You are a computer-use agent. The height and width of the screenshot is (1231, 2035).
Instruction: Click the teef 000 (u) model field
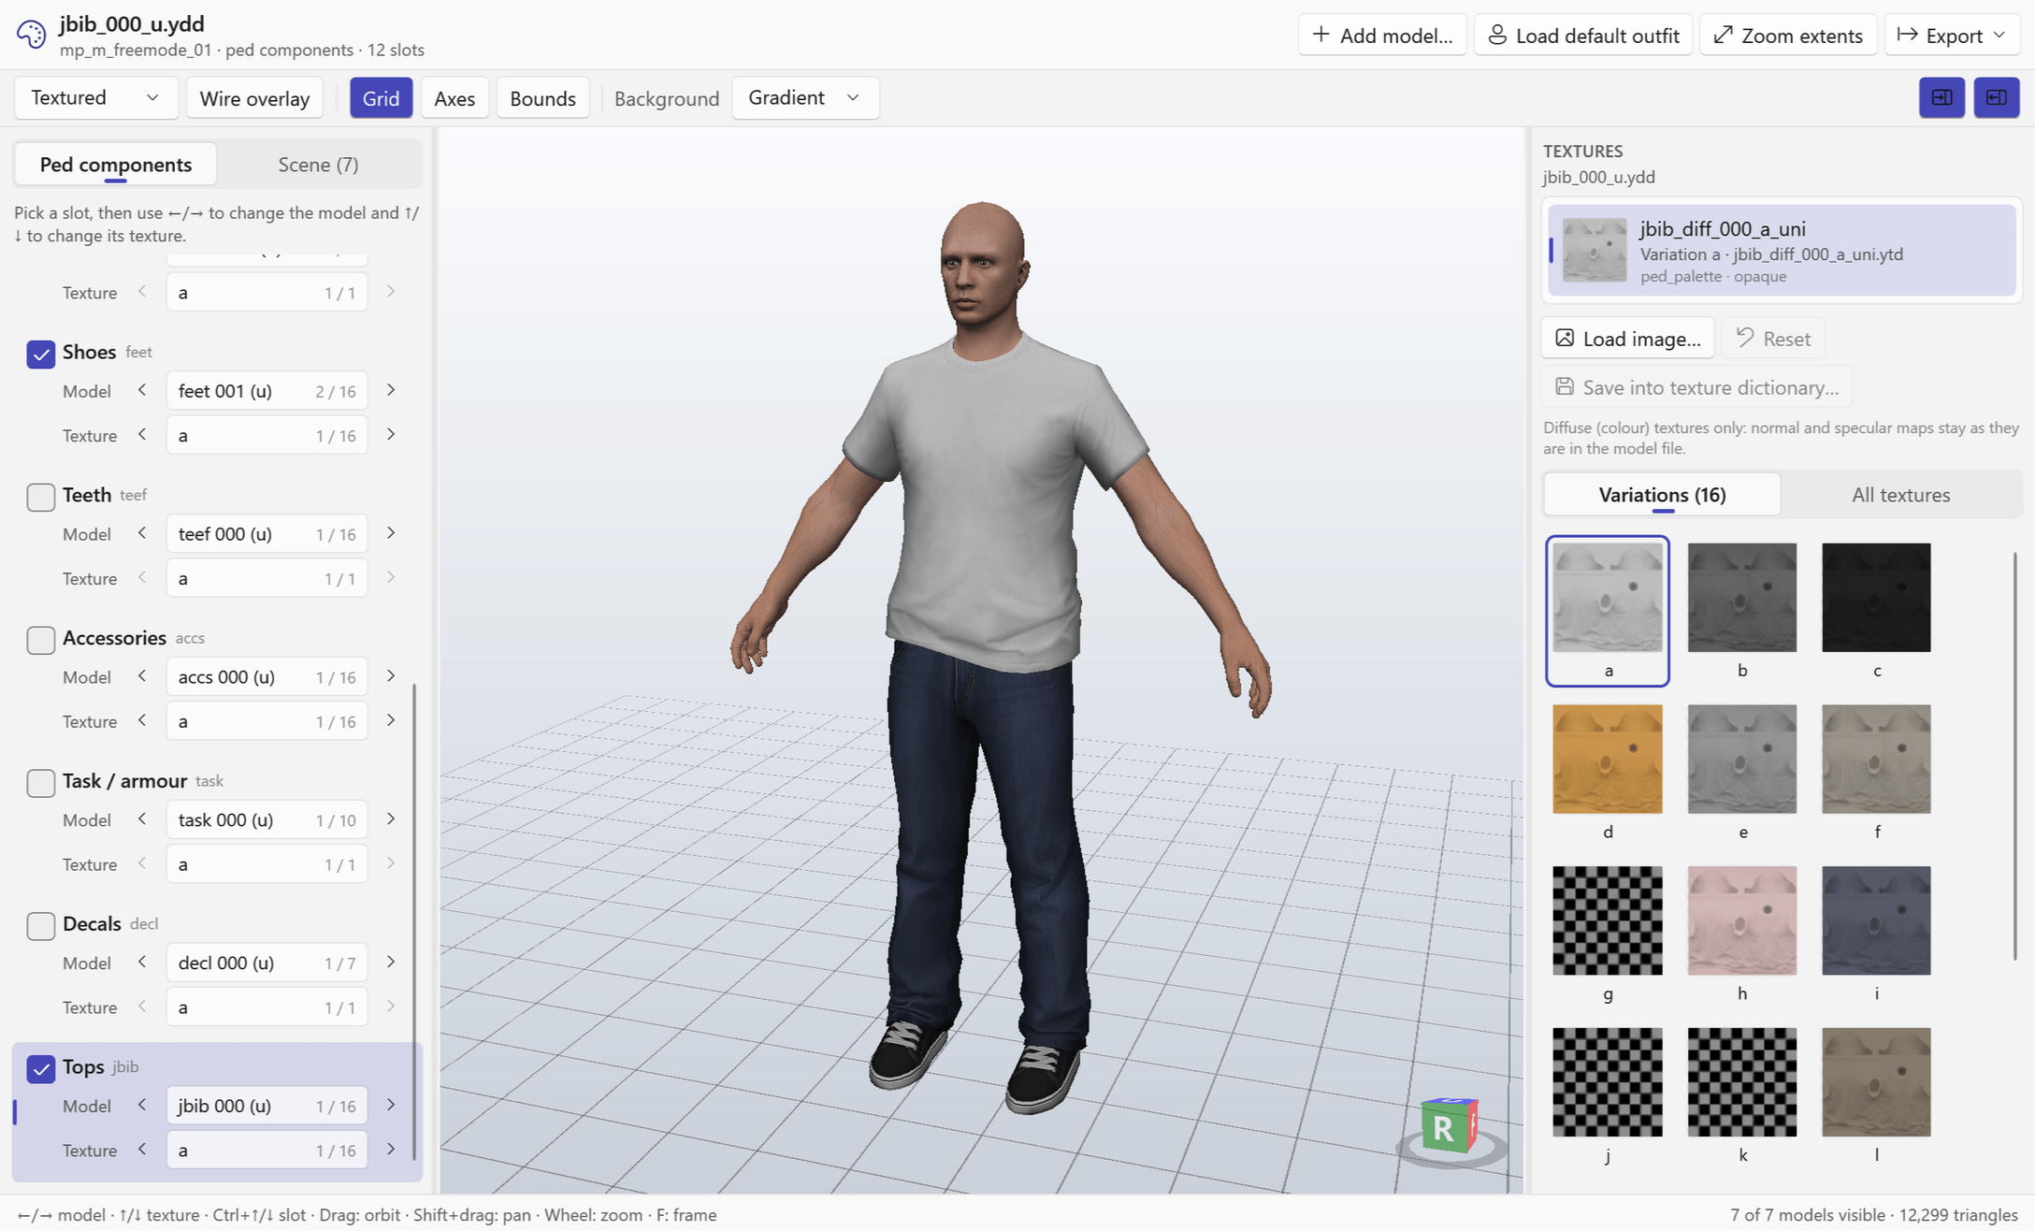pos(267,534)
